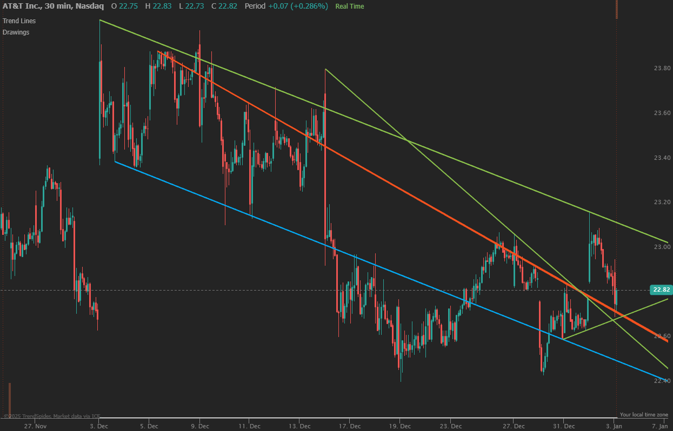Click the O 22.75 open value
Screen dimensions: 673x431
[125, 6]
